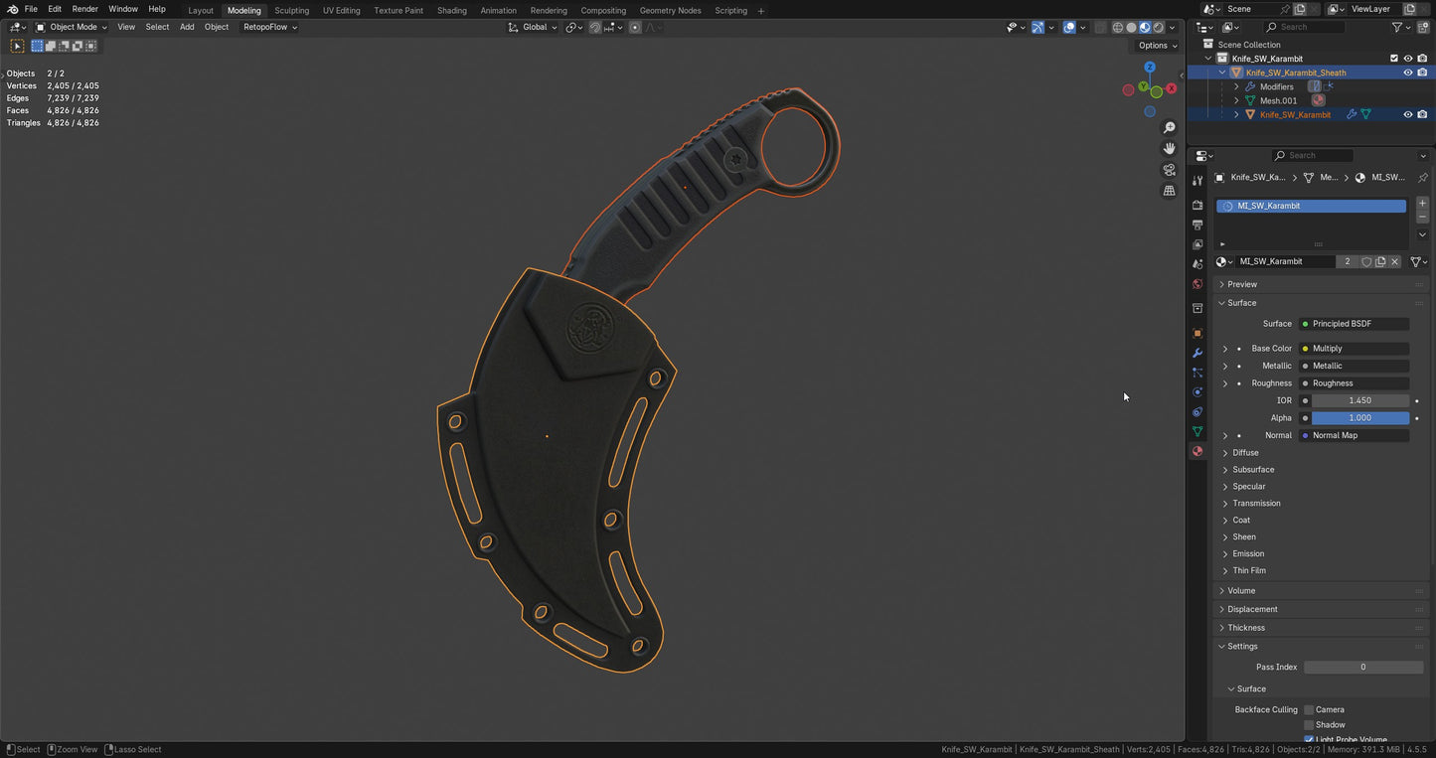The height and width of the screenshot is (758, 1436).
Task: Click the Alpha value slider
Action: (x=1359, y=418)
